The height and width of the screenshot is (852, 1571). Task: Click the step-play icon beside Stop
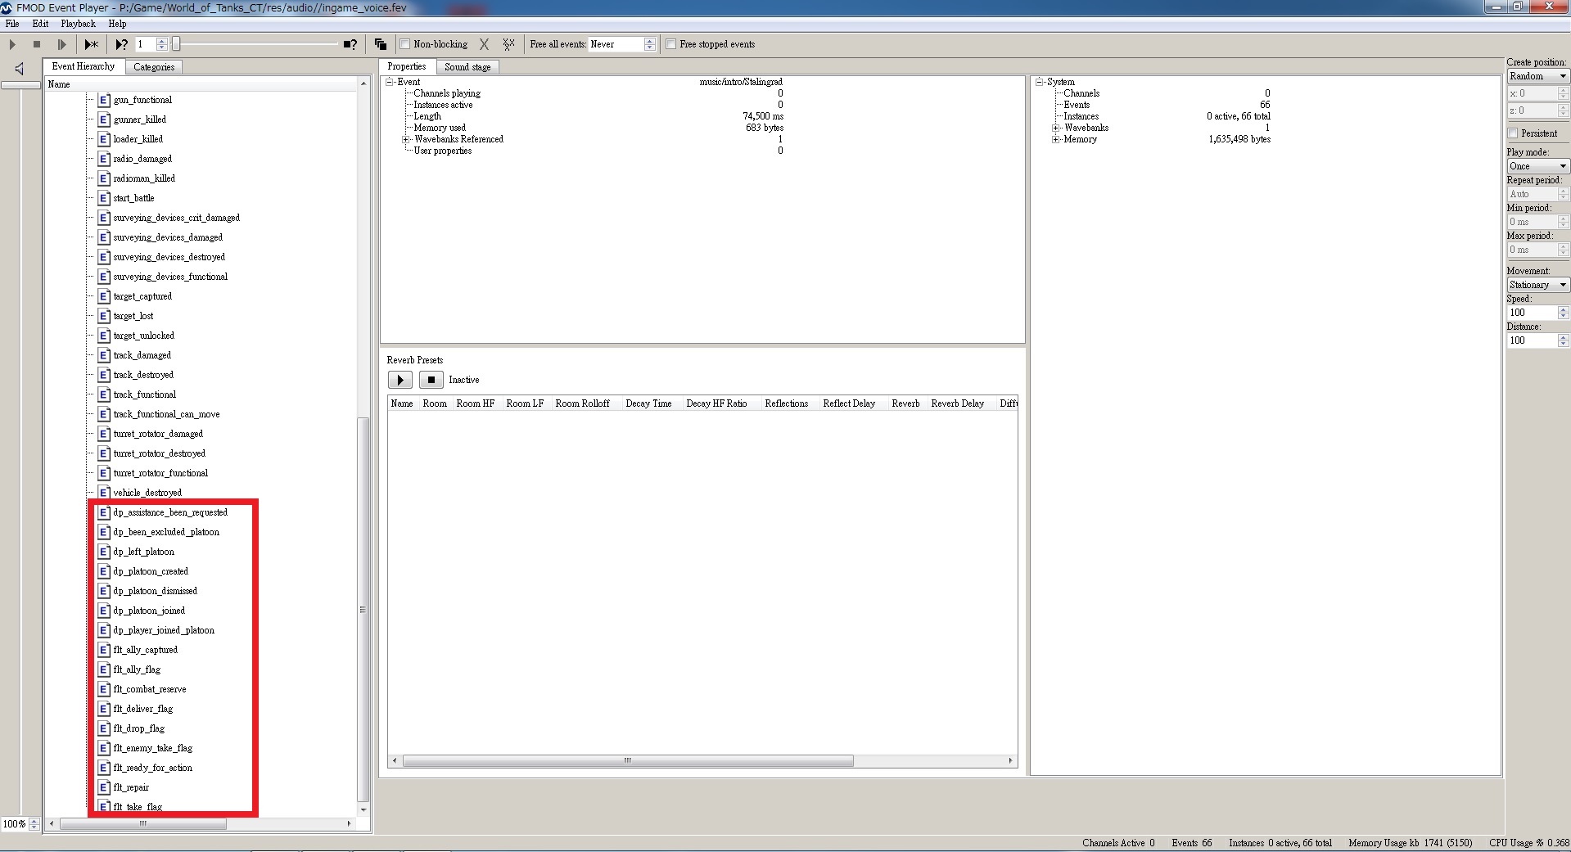click(61, 44)
